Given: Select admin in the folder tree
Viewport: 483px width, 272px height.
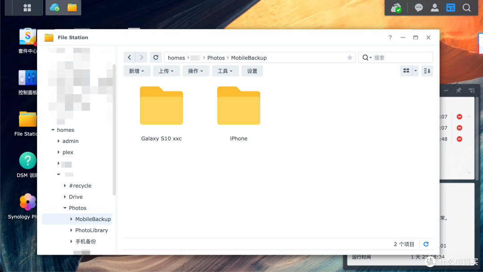Looking at the screenshot, I should 71,141.
